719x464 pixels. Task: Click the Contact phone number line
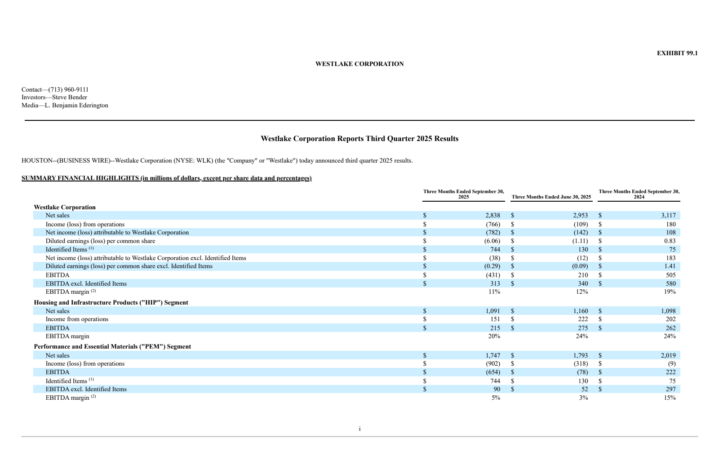[x=55, y=89]
